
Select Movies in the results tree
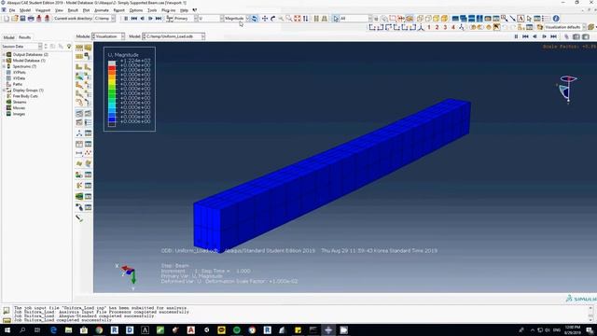pyautogui.click(x=19, y=108)
